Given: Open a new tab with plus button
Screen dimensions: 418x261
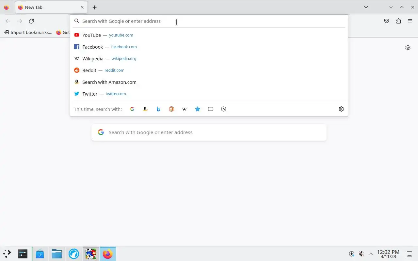Looking at the screenshot, I should coord(95,7).
